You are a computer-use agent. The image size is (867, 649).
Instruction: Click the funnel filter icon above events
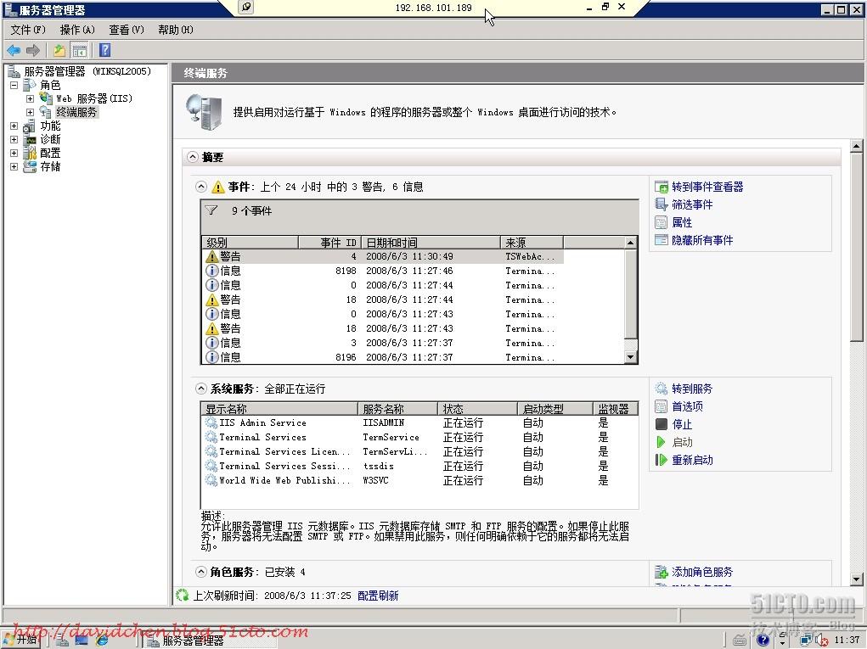pyautogui.click(x=211, y=210)
